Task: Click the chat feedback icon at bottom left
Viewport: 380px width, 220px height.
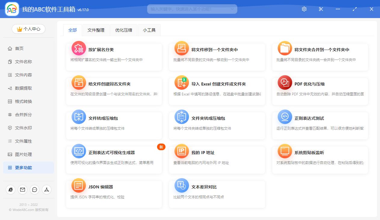Action: (34, 190)
